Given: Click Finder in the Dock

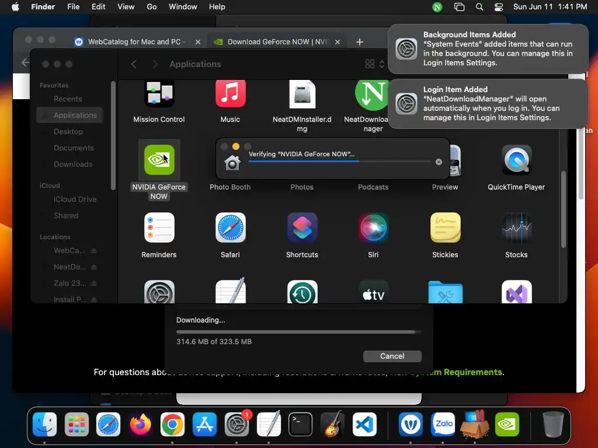Looking at the screenshot, I should (44, 424).
